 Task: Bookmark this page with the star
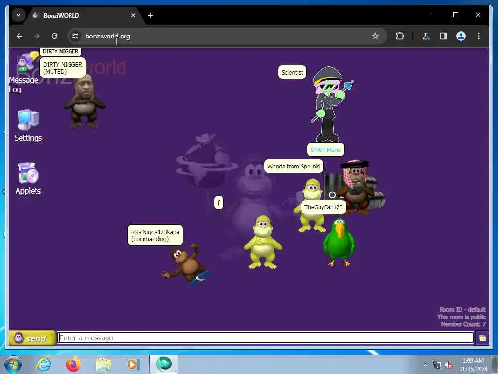point(375,36)
